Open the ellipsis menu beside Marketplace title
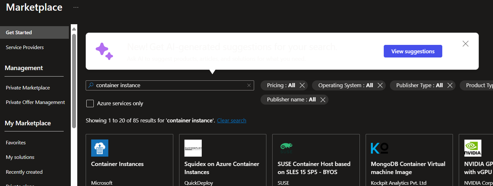 pos(76,7)
